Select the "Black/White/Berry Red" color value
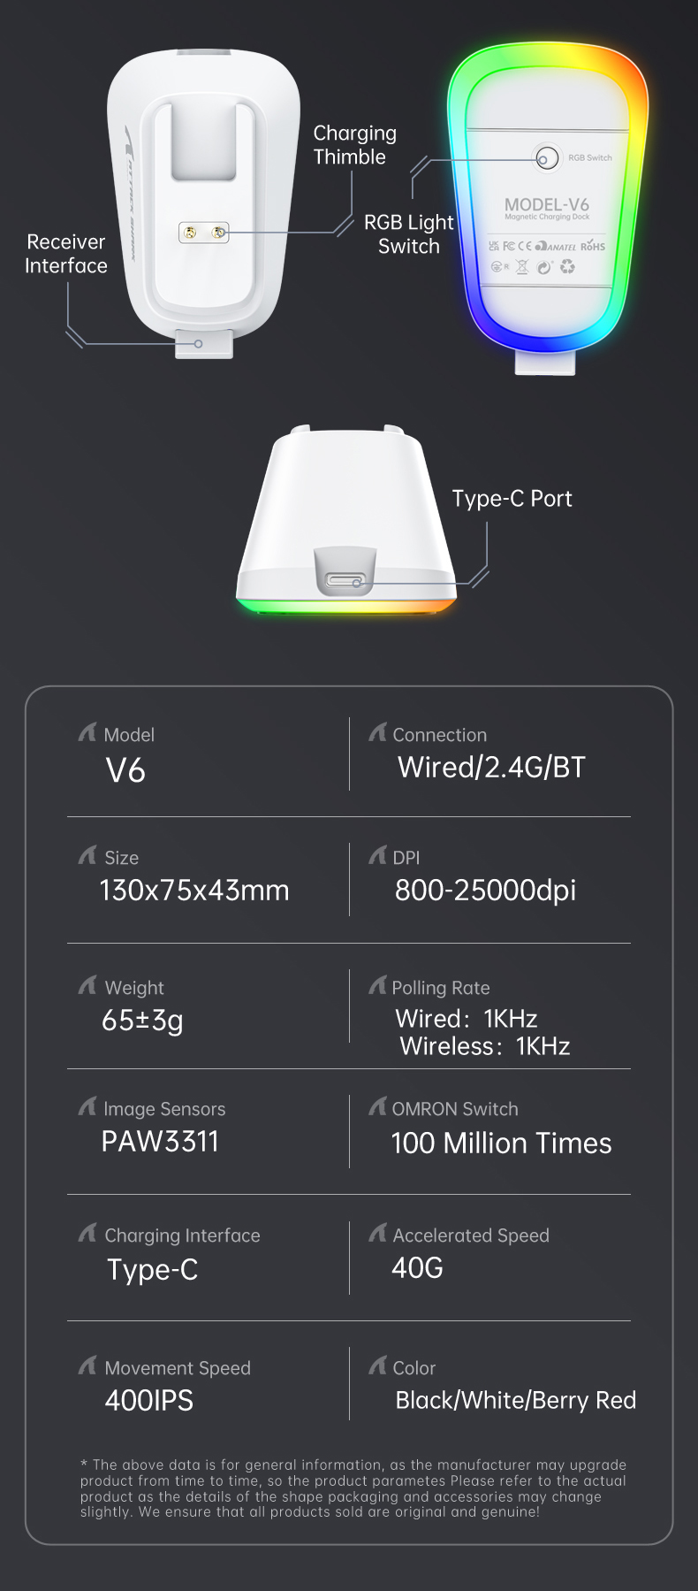The height and width of the screenshot is (1591, 698). 515,1400
